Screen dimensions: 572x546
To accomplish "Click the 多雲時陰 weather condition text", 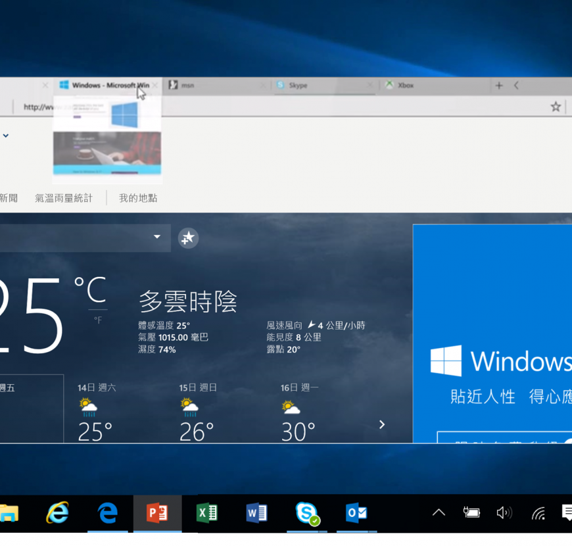I will pos(188,302).
